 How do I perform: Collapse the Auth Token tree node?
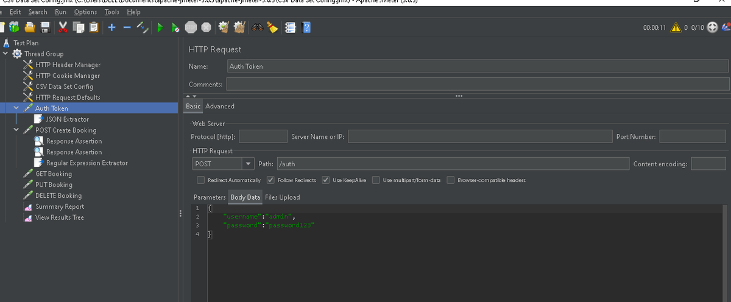[16, 108]
